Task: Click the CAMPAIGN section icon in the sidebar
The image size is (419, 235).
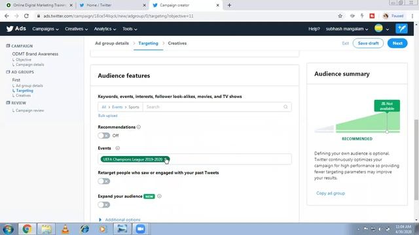Action: tap(8, 46)
